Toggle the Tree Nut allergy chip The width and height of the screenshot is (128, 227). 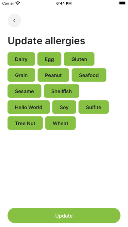tap(25, 123)
